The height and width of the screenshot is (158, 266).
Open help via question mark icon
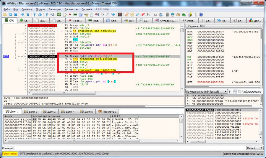click(190, 14)
